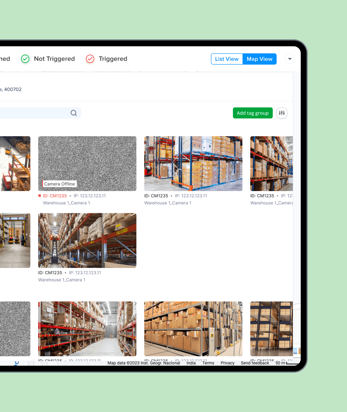Screen dimensions: 347x412
Task: Toggle the Triggered red checkmark filter
Action: [x=90, y=59]
